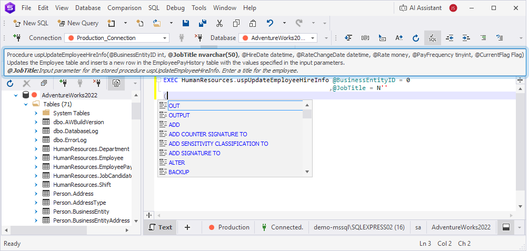Click the Paste clipboard icon
The width and height of the screenshot is (529, 251).
click(253, 23)
